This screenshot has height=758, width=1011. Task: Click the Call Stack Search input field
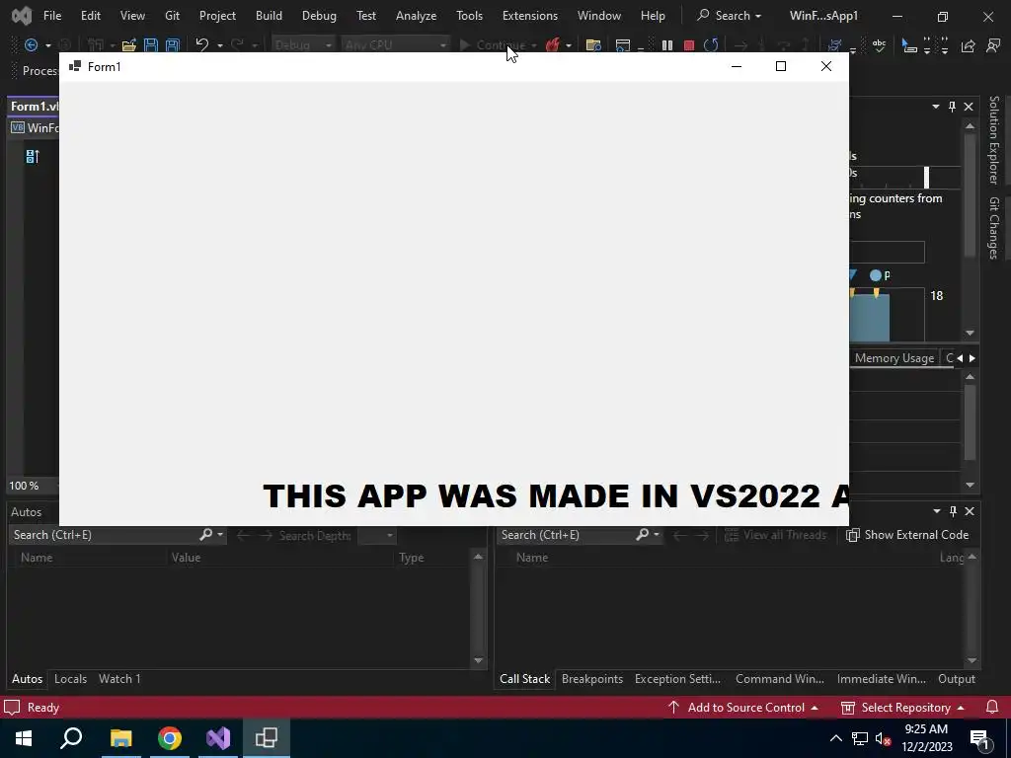pyautogui.click(x=568, y=535)
